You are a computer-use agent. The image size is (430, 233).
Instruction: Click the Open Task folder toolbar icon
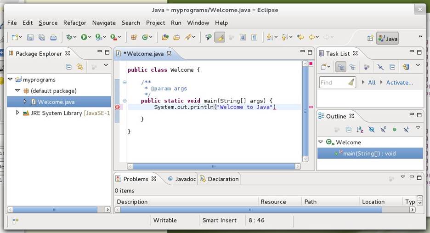point(176,37)
